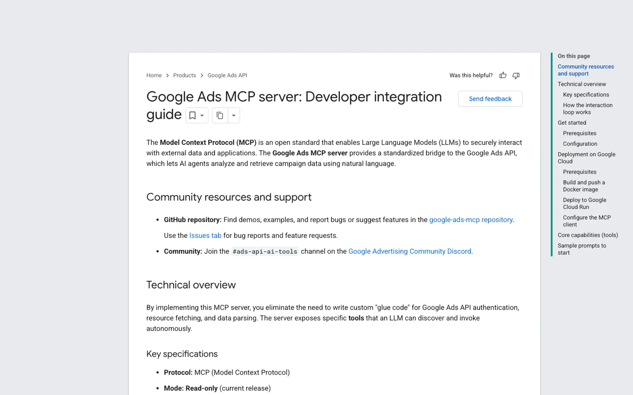Click the 'Was this helpful?' text
This screenshot has height=395, width=633.
click(471, 75)
